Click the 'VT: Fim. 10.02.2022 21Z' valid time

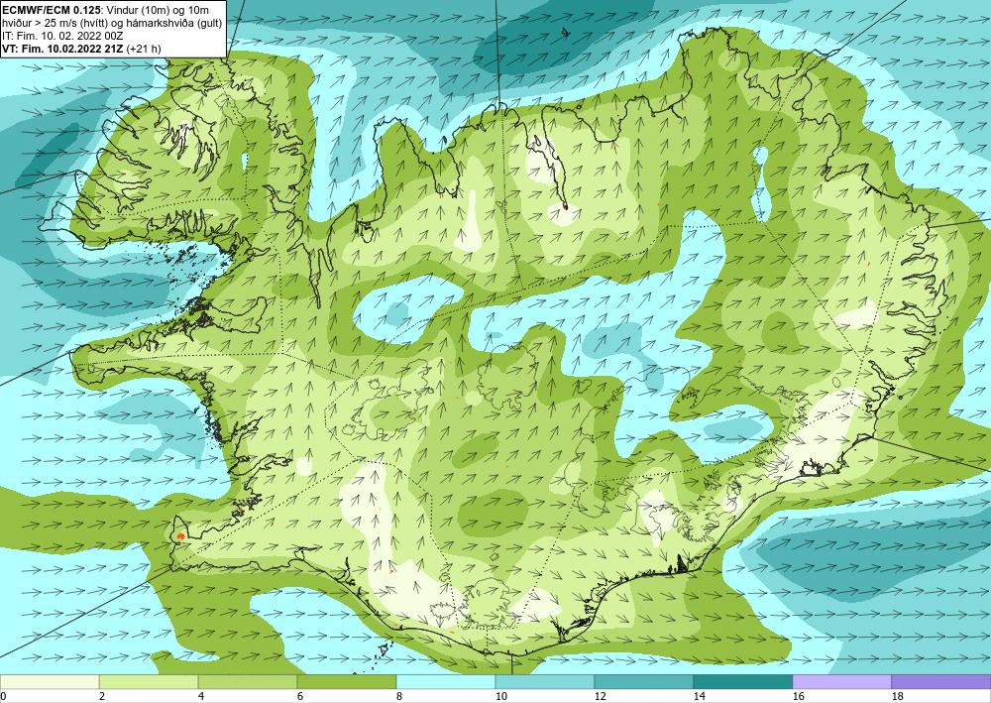click(x=63, y=49)
